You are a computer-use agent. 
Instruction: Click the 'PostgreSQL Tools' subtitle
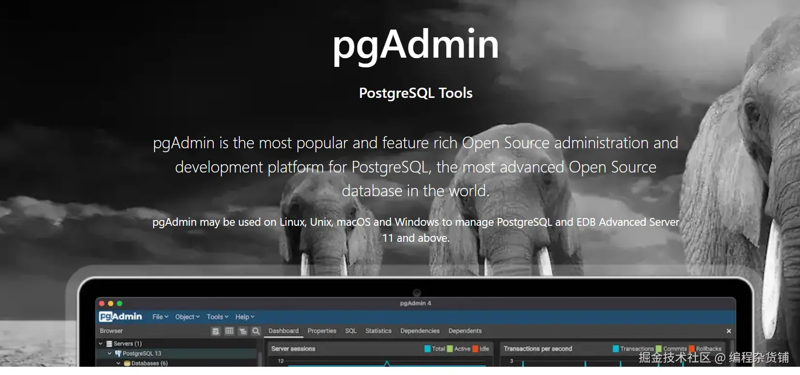click(416, 93)
